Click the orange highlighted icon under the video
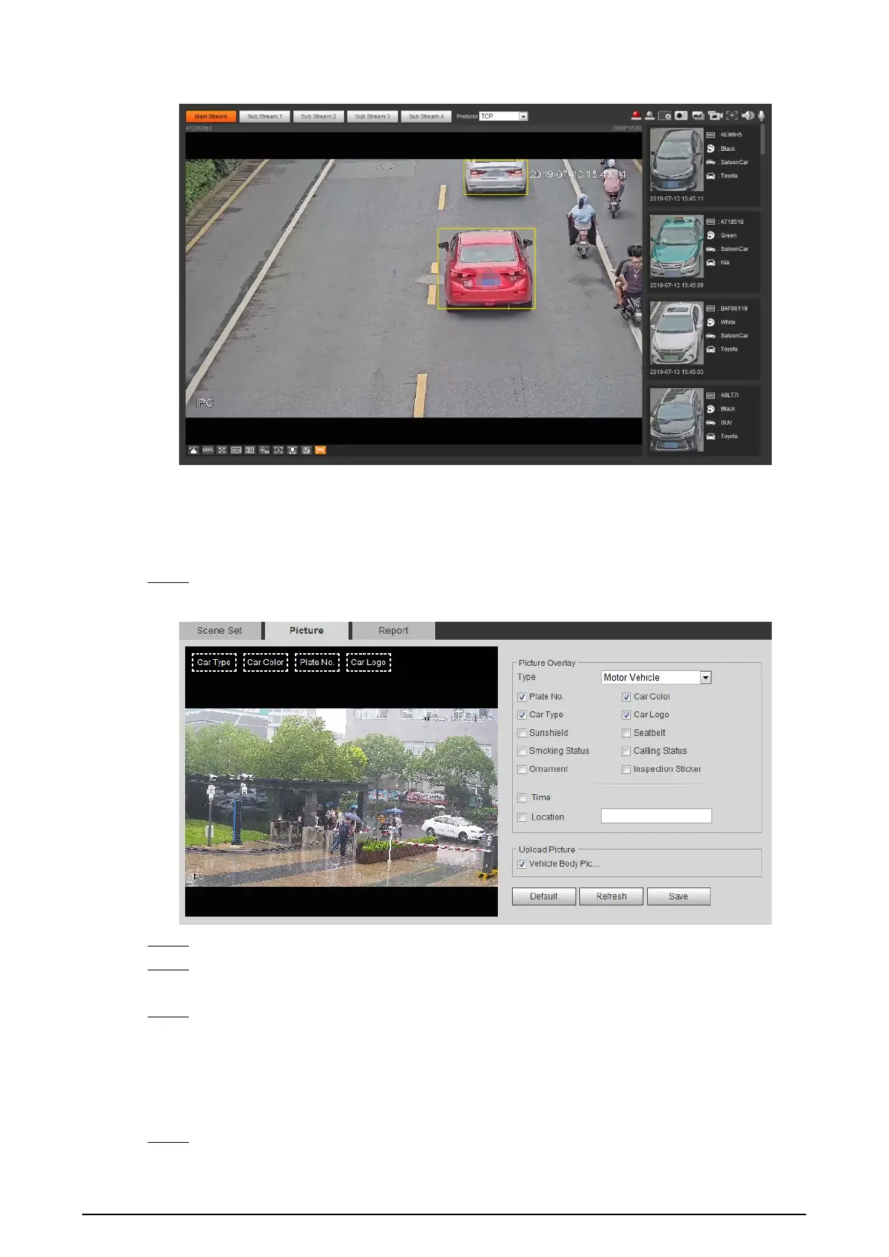Image resolution: width=889 pixels, height=1257 pixels. coord(320,450)
